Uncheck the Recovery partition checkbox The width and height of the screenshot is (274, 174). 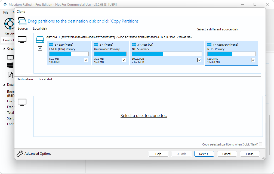253,60
